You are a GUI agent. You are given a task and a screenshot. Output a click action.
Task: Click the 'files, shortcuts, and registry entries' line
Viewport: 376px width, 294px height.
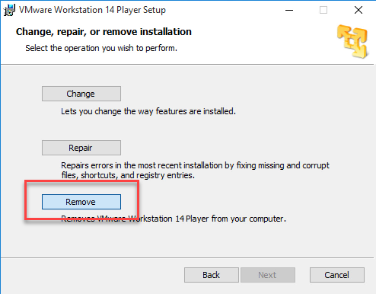pyautogui.click(x=128, y=175)
